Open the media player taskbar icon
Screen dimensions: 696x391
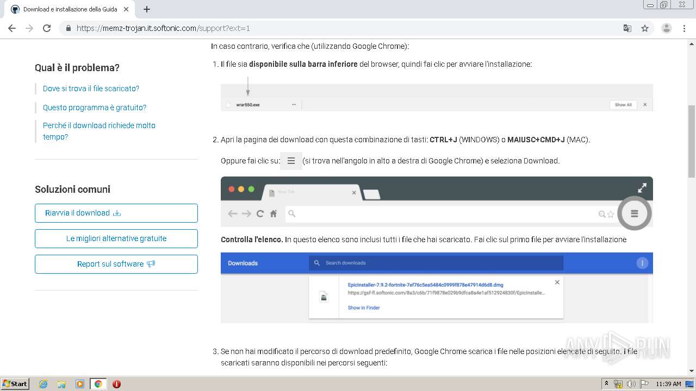point(80,384)
